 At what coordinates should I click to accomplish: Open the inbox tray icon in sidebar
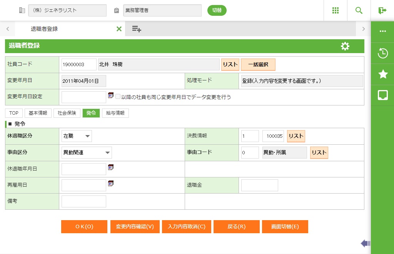[382, 95]
